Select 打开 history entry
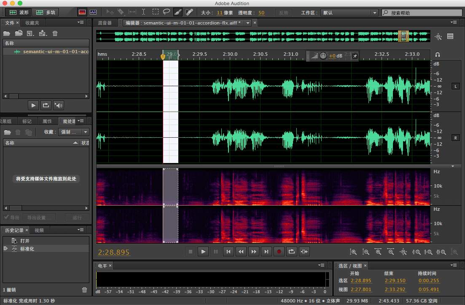 click(46, 240)
